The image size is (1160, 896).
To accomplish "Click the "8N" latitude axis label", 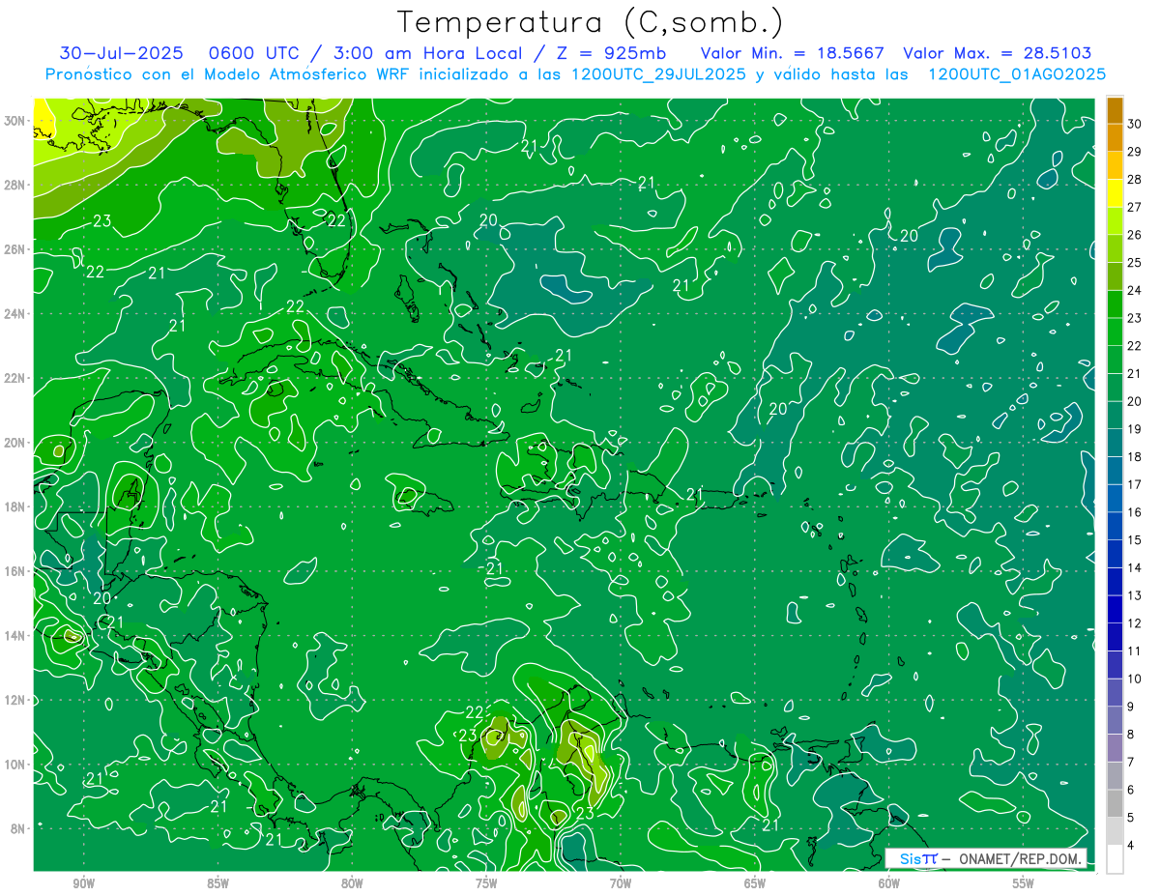I will click(x=19, y=828).
